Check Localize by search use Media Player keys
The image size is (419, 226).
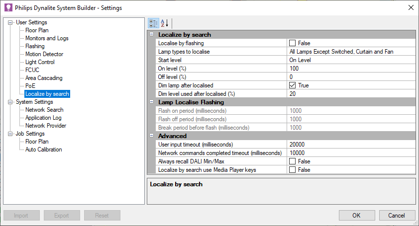click(x=292, y=170)
